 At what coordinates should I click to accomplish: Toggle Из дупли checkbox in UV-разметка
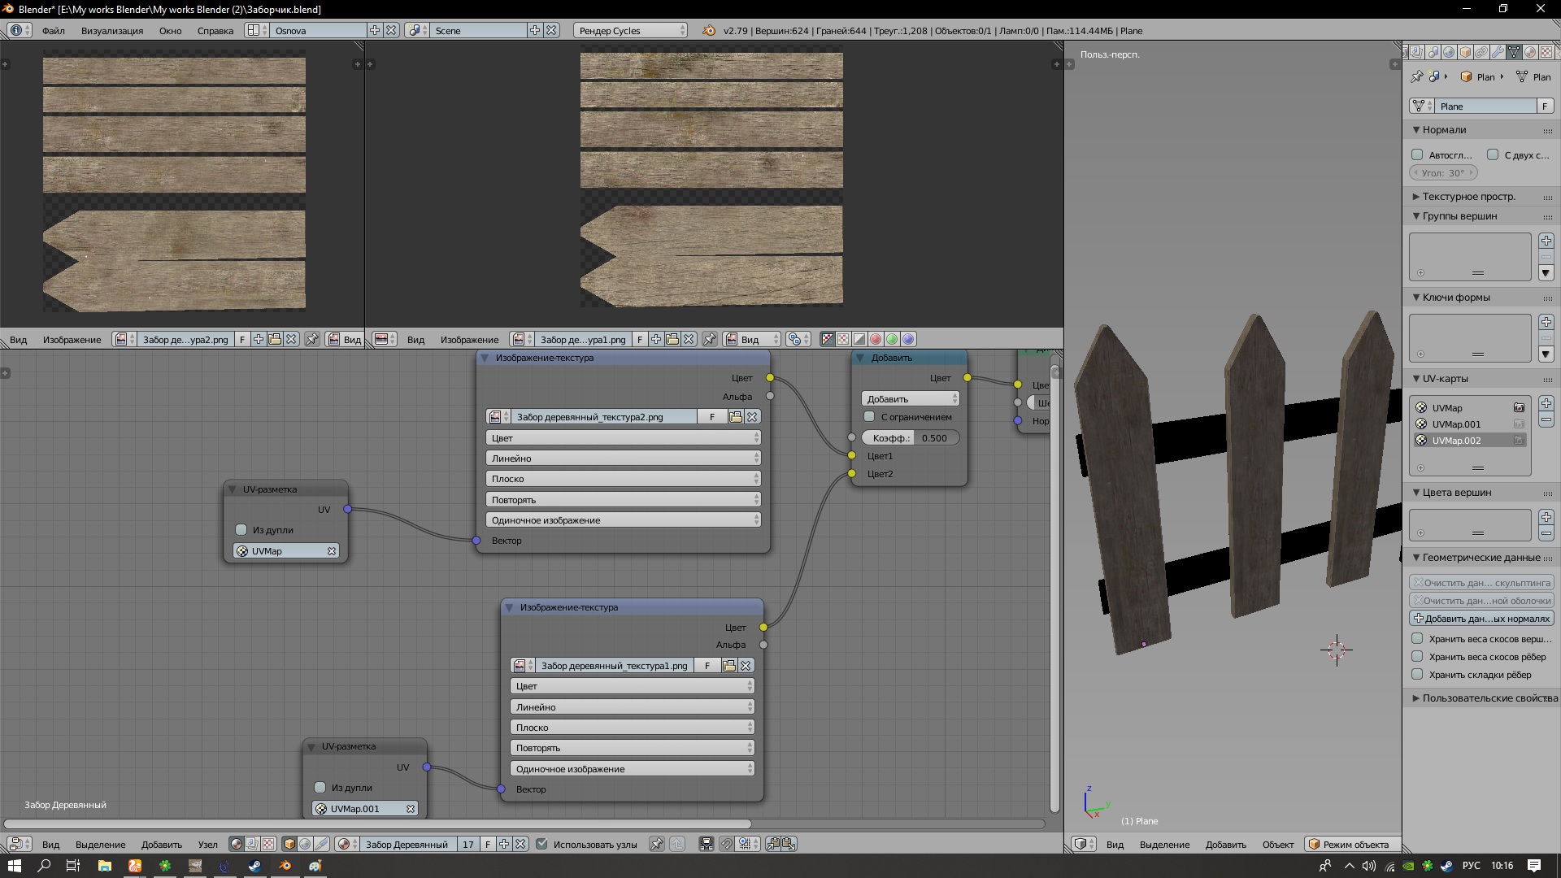pyautogui.click(x=241, y=529)
